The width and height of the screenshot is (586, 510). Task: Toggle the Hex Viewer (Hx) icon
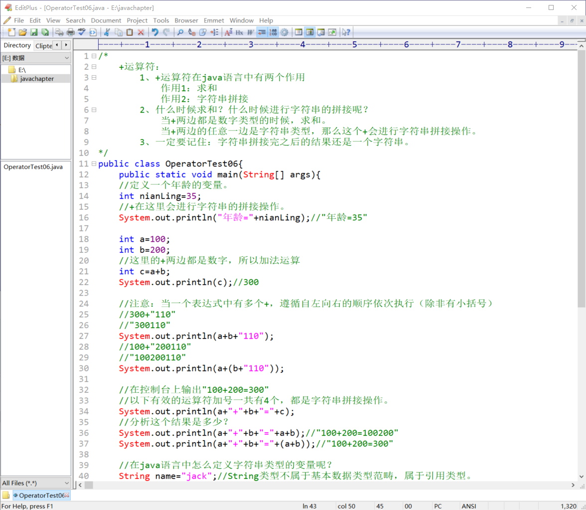(240, 32)
